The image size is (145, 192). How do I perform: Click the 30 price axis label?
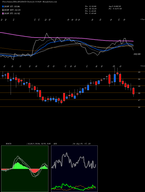click(139, 93)
